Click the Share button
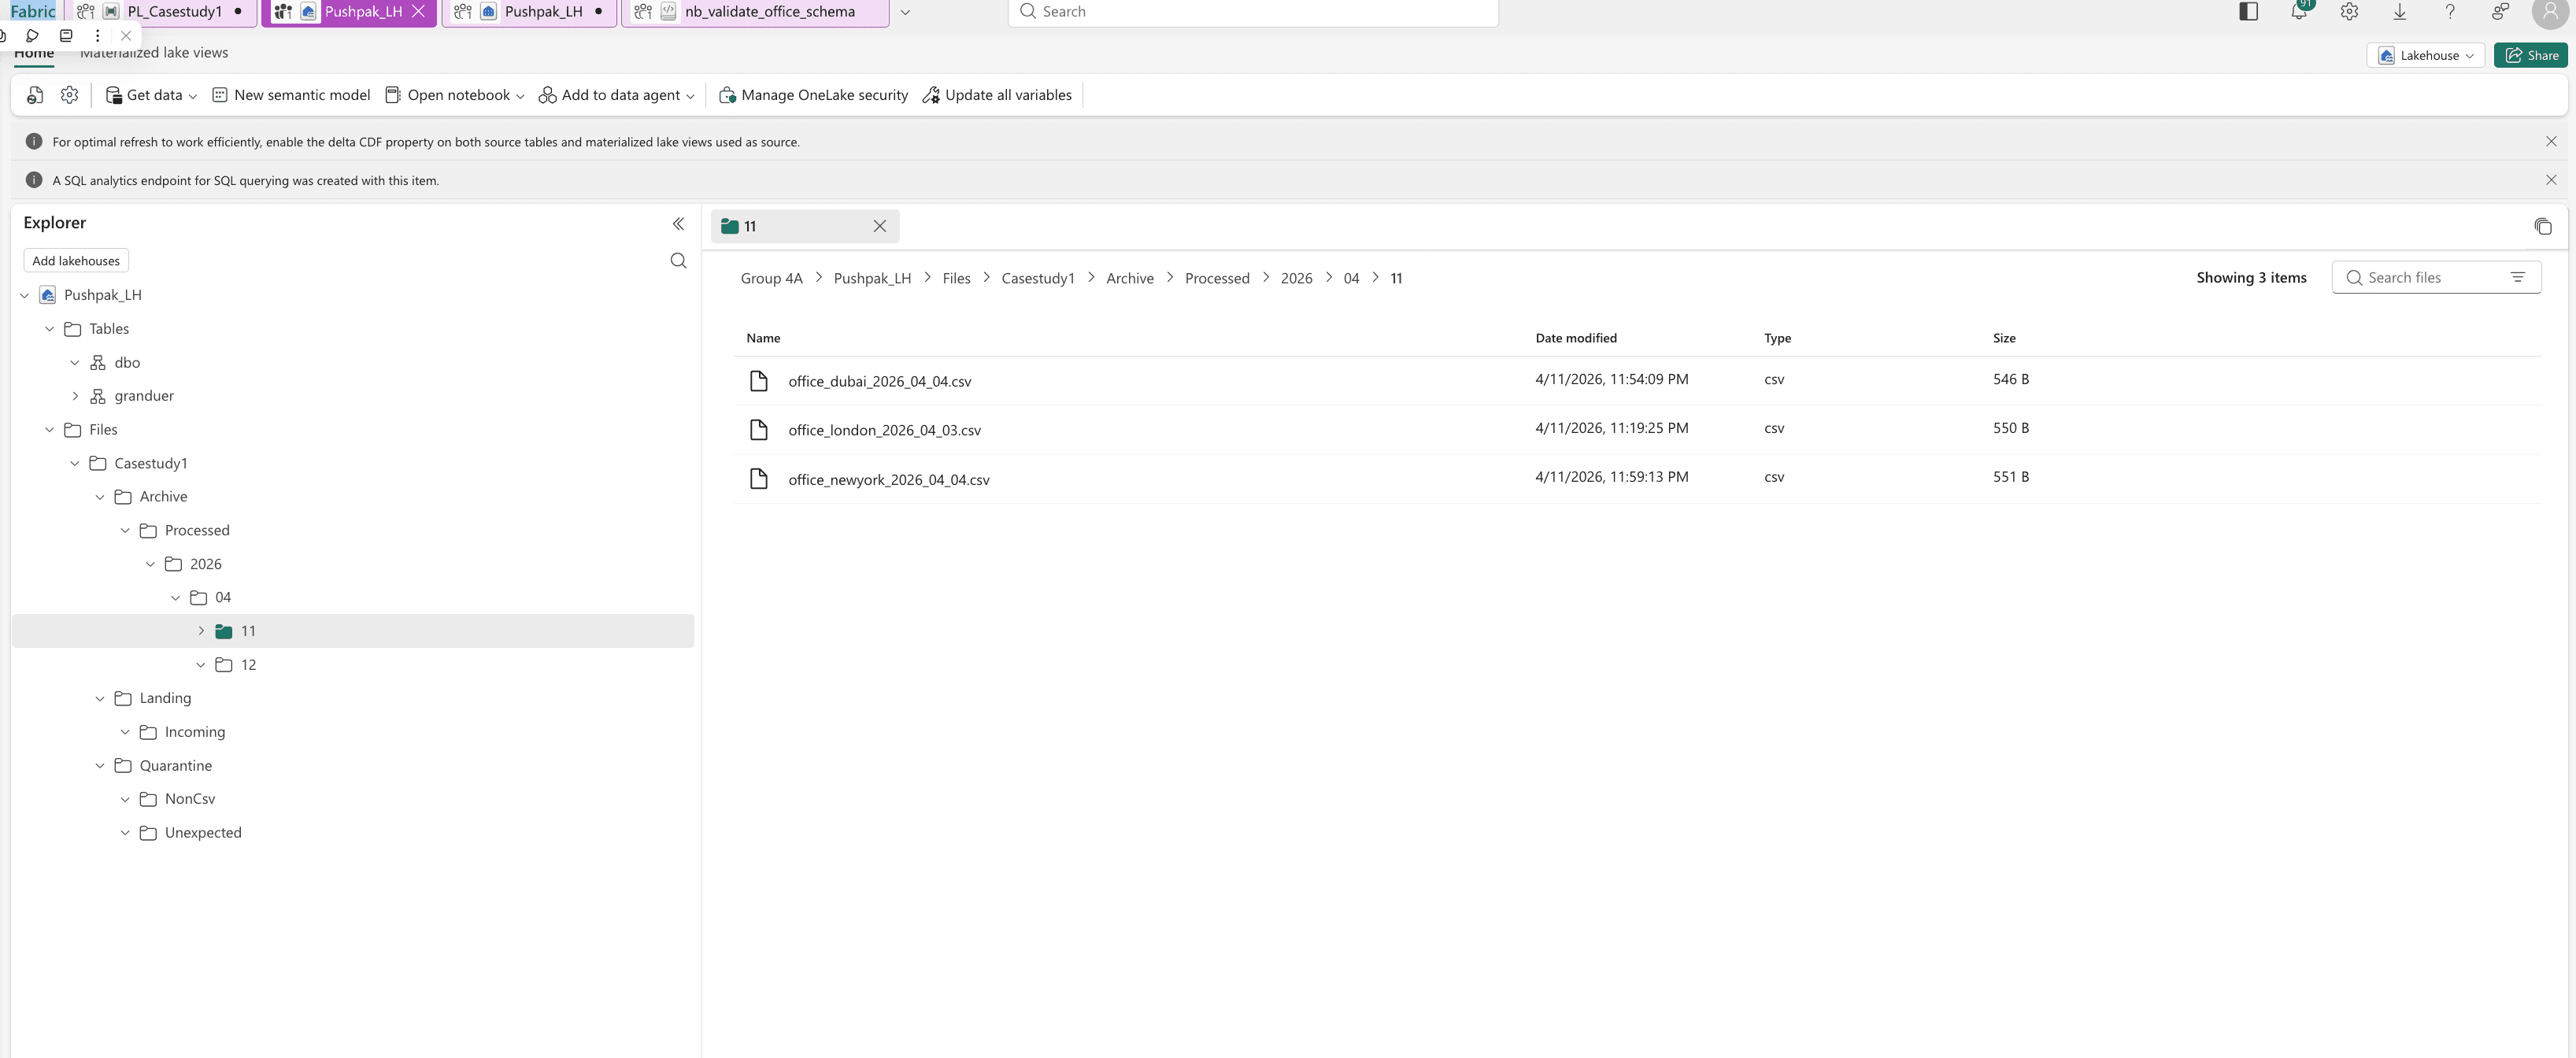2576x1058 pixels. 2531,56
